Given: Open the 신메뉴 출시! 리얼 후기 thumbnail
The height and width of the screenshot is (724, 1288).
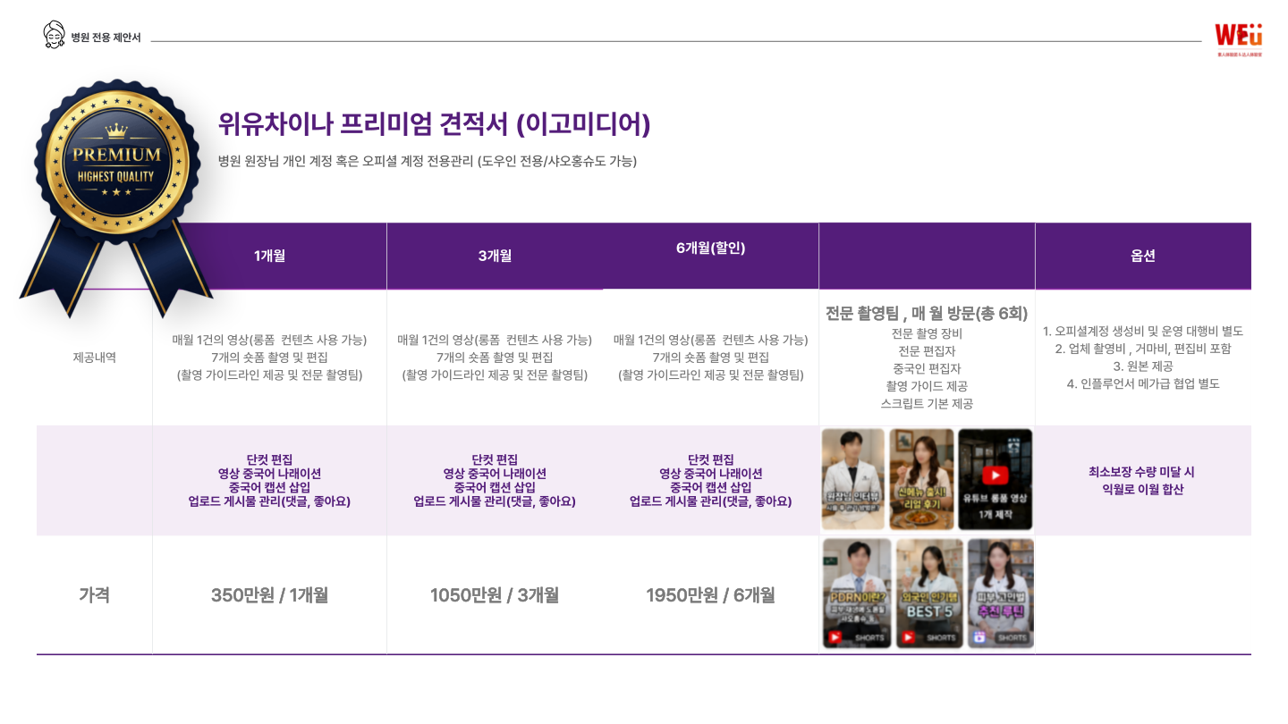Looking at the screenshot, I should coord(921,480).
